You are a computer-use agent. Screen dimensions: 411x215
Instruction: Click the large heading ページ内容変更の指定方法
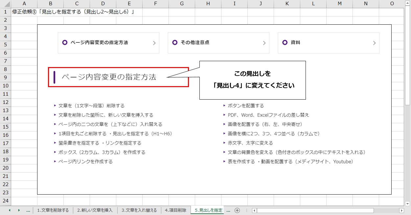(109, 77)
